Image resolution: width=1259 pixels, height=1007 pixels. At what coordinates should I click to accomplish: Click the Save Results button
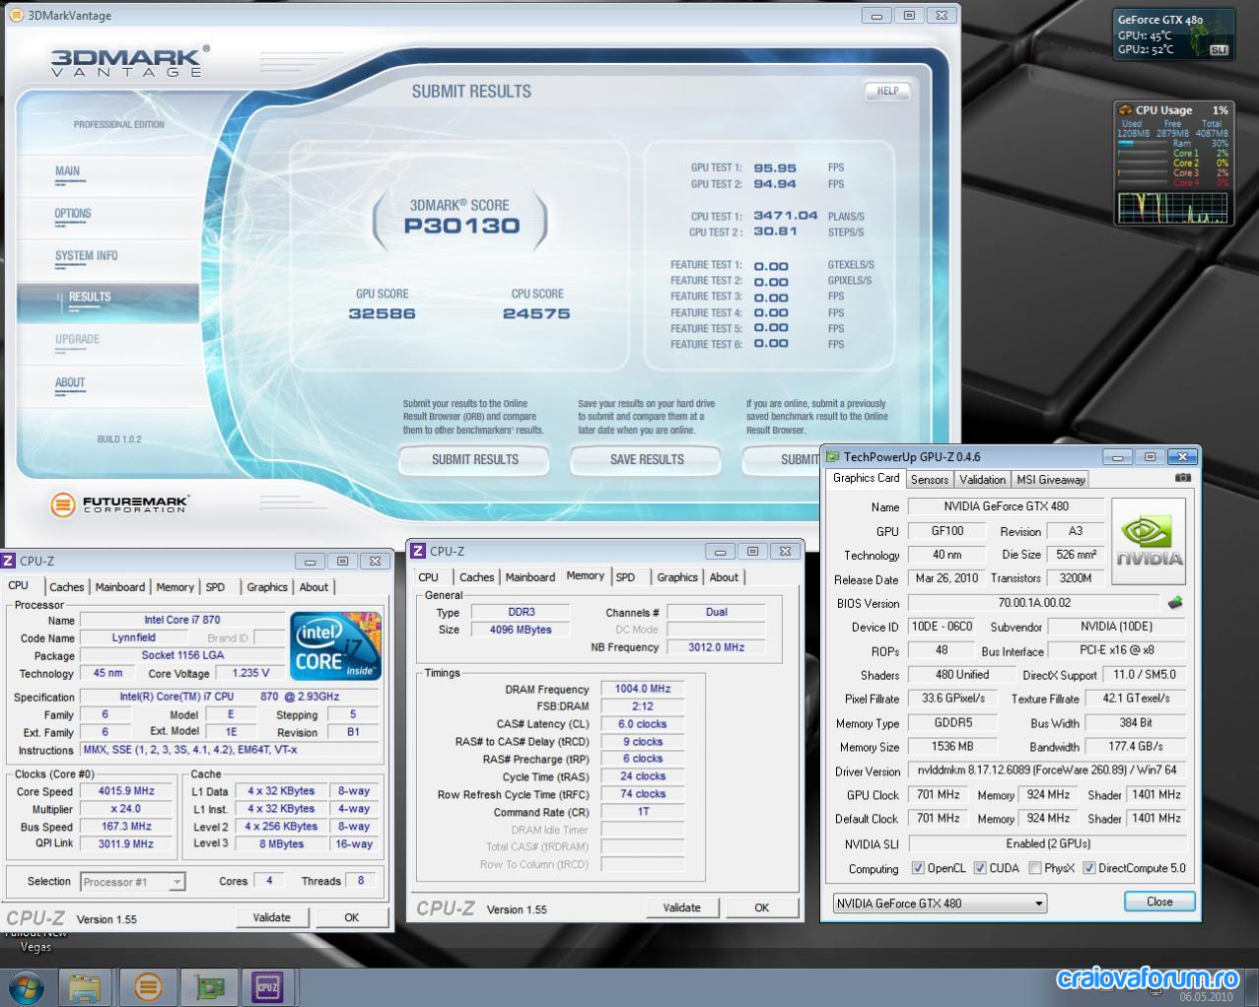click(x=646, y=459)
